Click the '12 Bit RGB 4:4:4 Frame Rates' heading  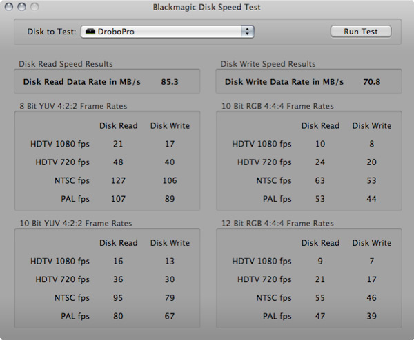(277, 223)
